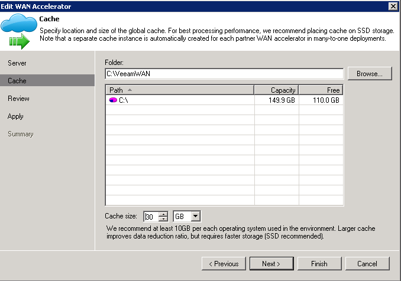Click the C:\ drive disk icon

click(x=113, y=100)
